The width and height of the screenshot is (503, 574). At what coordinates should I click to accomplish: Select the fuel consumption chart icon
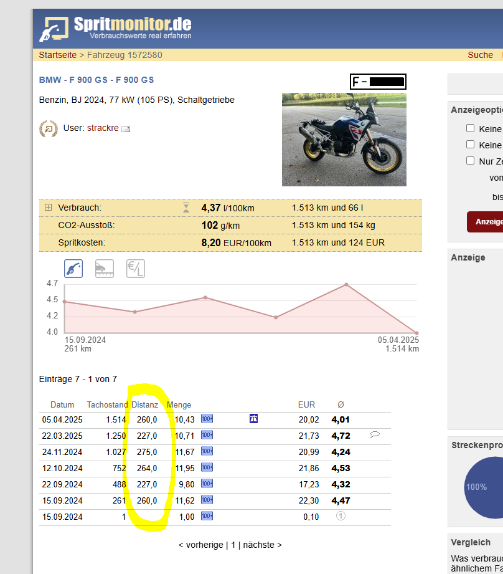pos(73,269)
